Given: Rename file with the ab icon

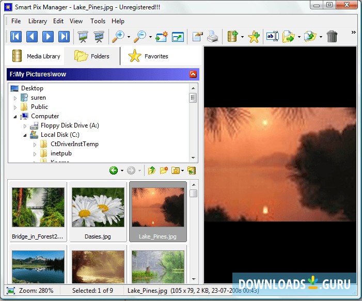Looking at the screenshot, I should 272,37.
